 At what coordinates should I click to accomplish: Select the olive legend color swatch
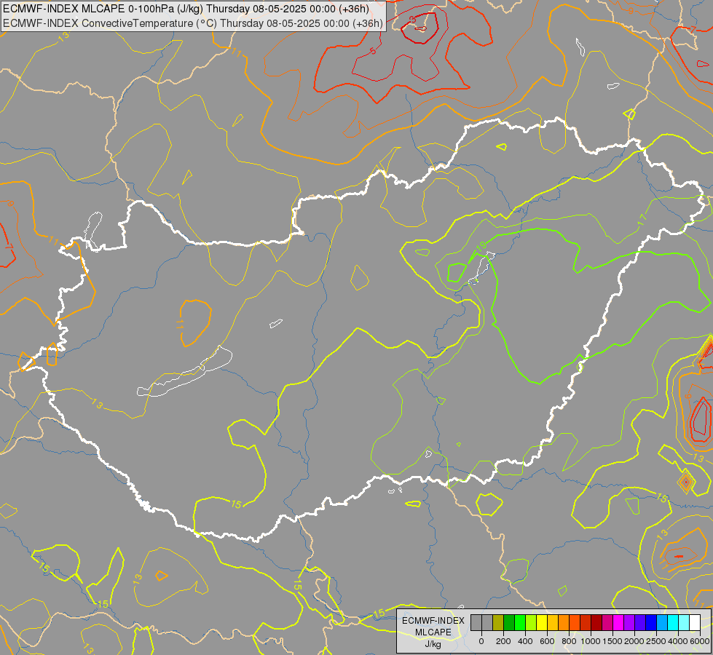click(498, 622)
